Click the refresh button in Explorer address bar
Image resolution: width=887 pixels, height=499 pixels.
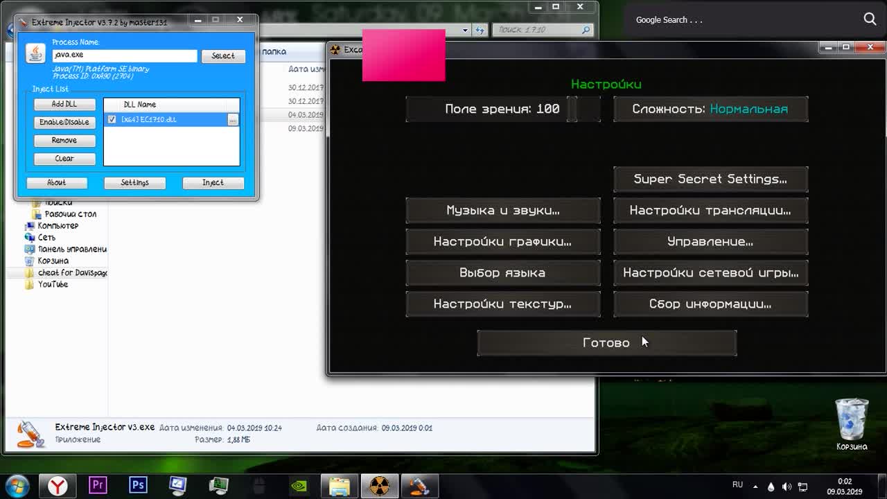[480, 30]
